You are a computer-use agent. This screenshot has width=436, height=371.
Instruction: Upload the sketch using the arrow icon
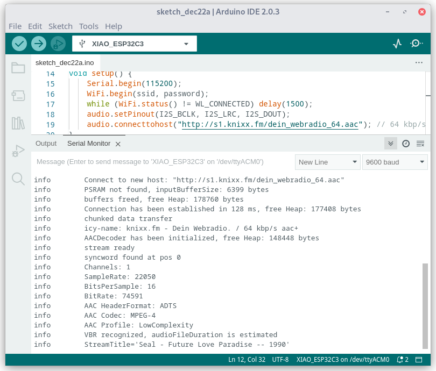point(38,44)
